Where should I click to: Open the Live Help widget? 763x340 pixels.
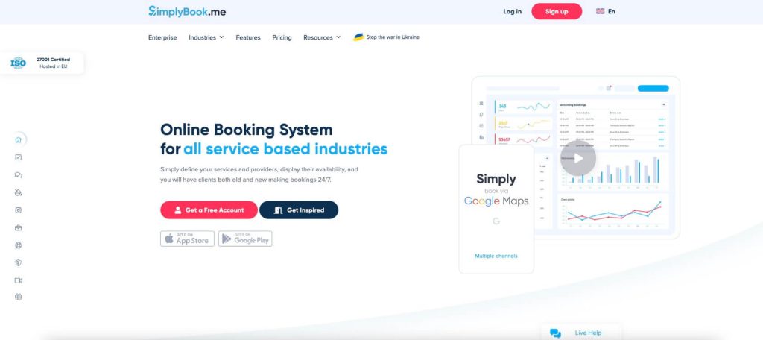(x=581, y=333)
